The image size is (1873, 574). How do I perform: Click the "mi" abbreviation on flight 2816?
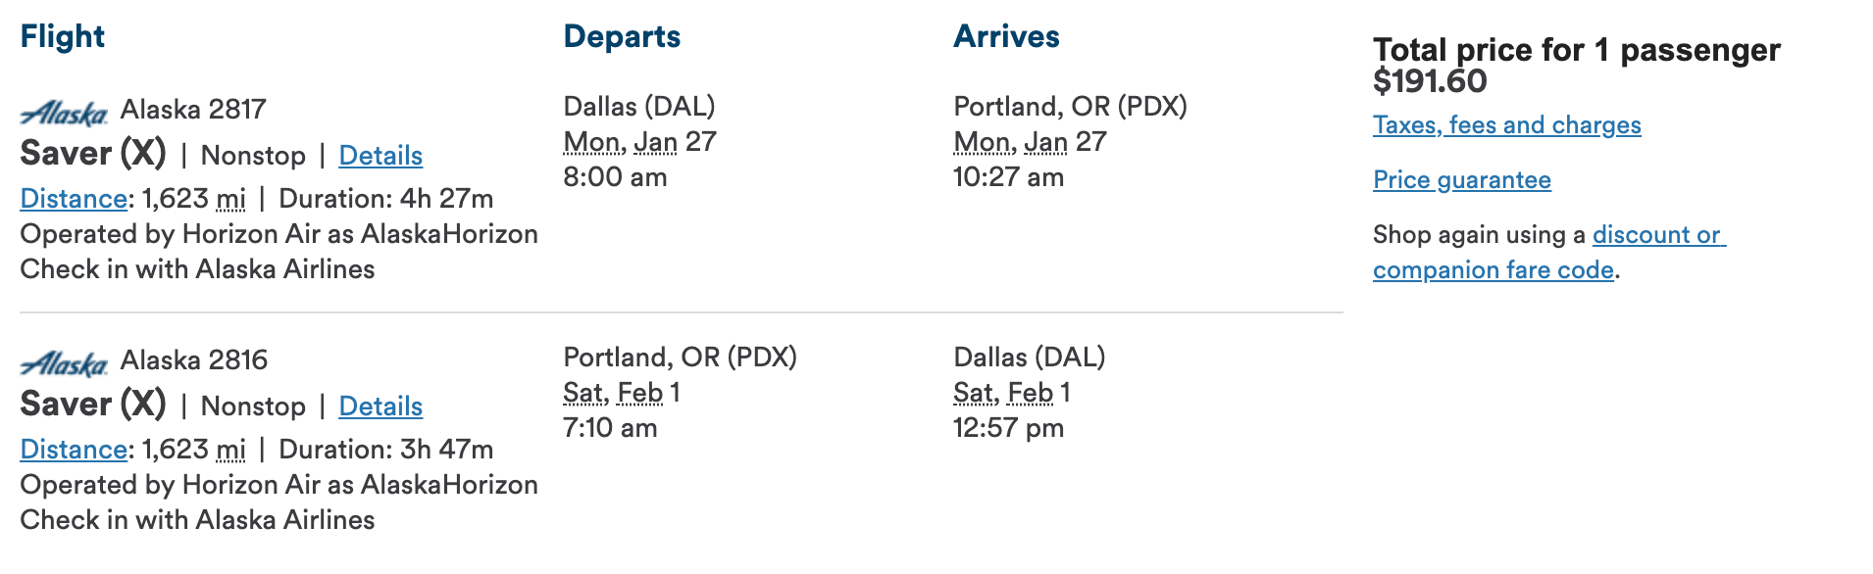[x=230, y=450]
